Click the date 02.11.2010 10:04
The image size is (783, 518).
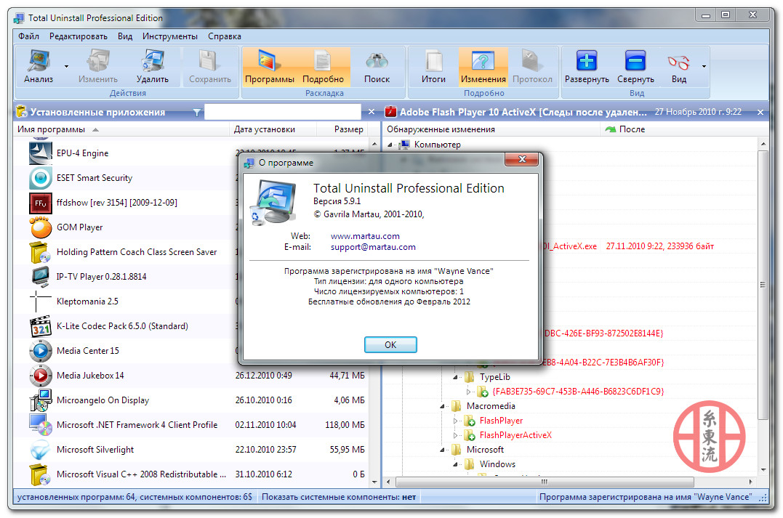tap(265, 425)
